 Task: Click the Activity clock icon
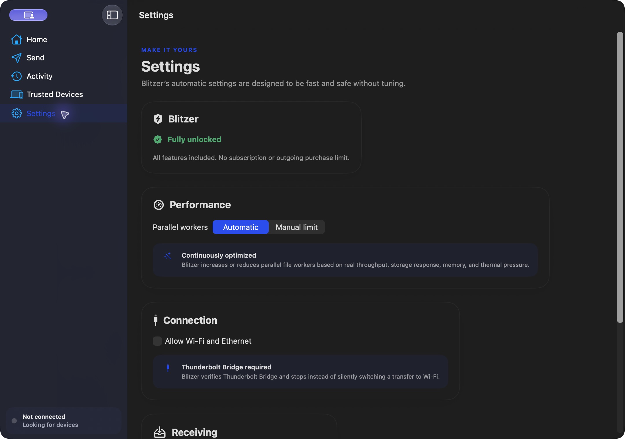click(x=16, y=76)
